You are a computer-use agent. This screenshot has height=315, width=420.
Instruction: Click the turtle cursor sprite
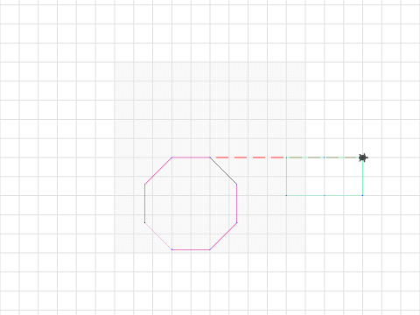[x=363, y=157]
